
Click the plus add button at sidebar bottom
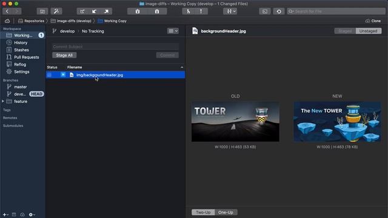(x=5, y=214)
